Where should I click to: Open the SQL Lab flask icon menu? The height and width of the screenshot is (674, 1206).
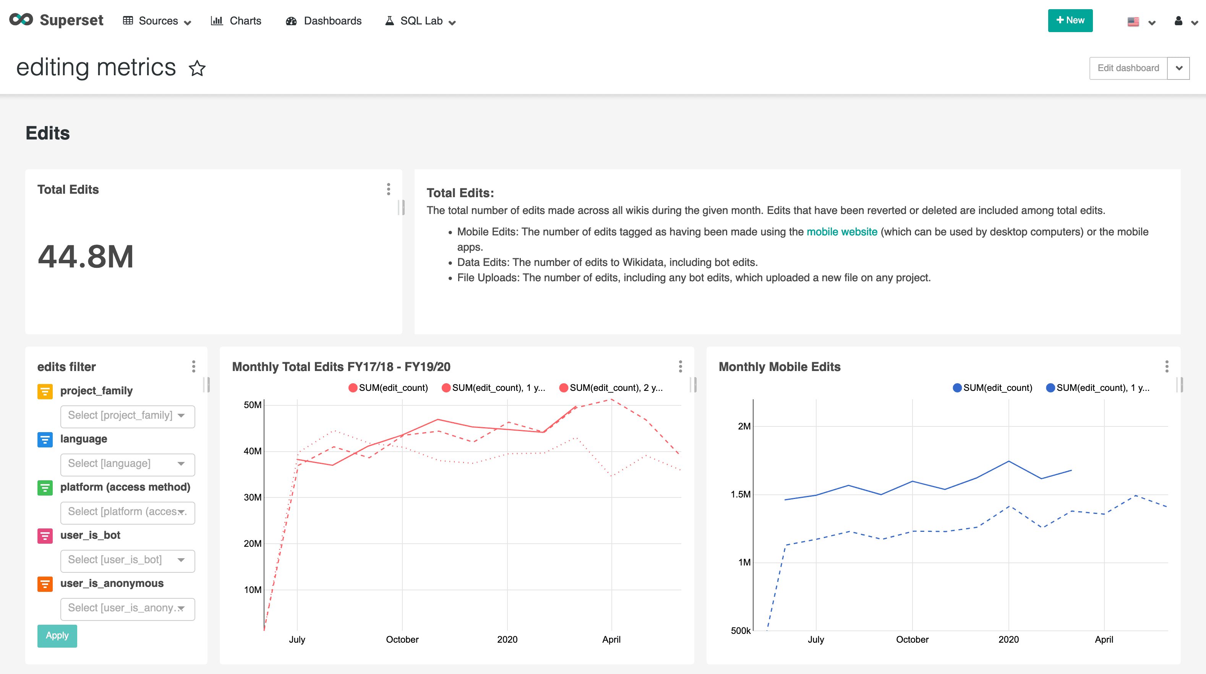coord(390,21)
